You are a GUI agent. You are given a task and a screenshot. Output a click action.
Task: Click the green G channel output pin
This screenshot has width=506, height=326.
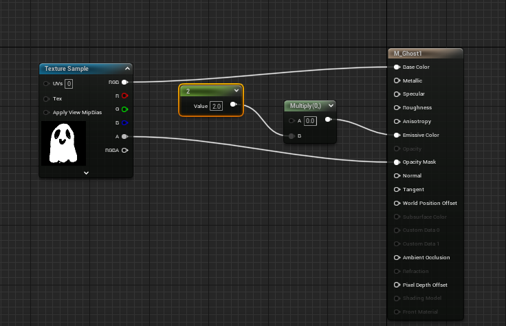tap(124, 109)
